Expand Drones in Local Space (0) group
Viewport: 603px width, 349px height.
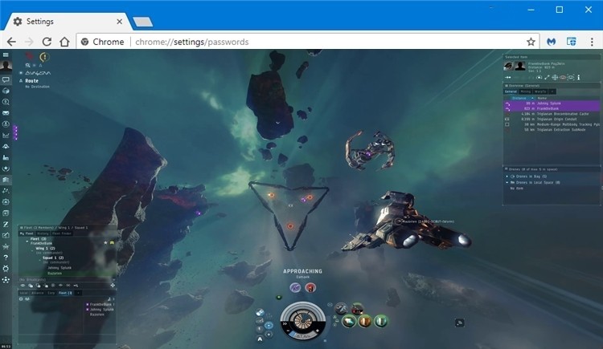[507, 183]
